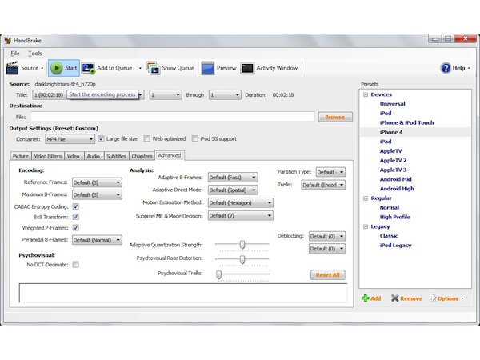Image resolution: width=480 pixels, height=360 pixels.
Task: Click the advanced options text box
Action: [183, 293]
